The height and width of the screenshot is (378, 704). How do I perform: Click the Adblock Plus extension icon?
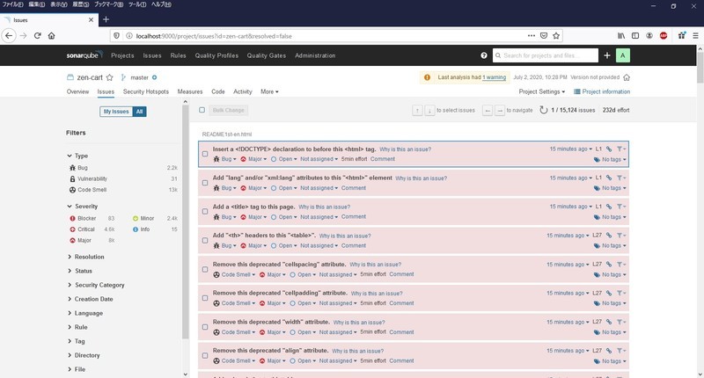click(x=664, y=35)
